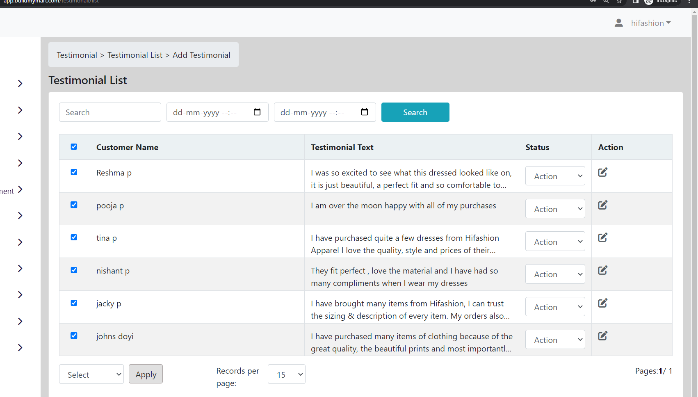Viewport: 698px width, 397px height.
Task: Open calendar picker of second date field
Action: coord(365,112)
